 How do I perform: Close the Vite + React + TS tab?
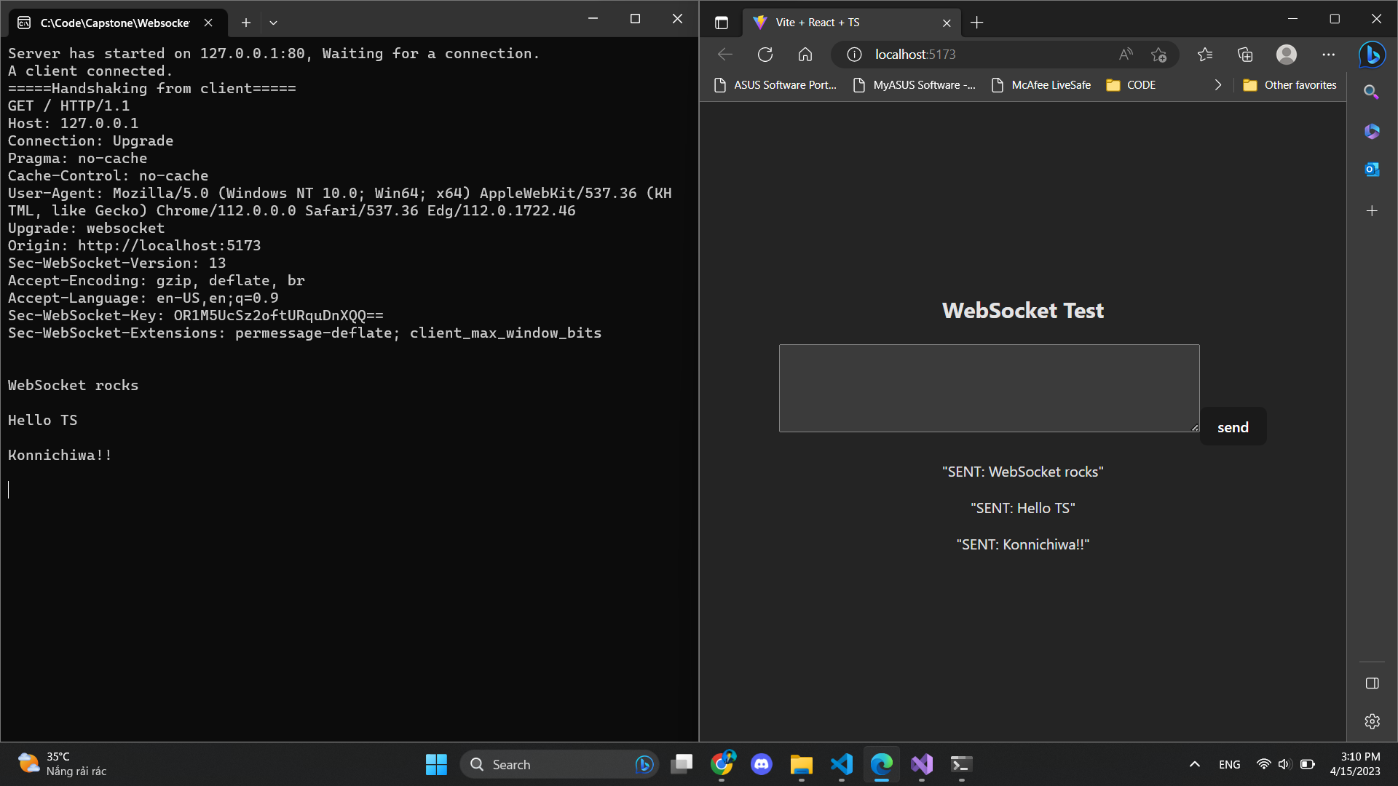(x=947, y=23)
